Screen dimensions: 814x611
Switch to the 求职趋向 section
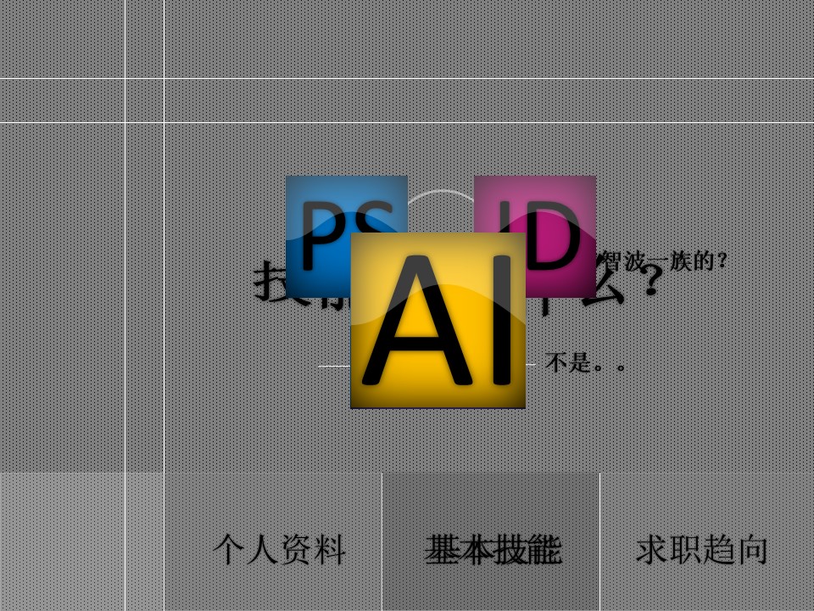(702, 550)
